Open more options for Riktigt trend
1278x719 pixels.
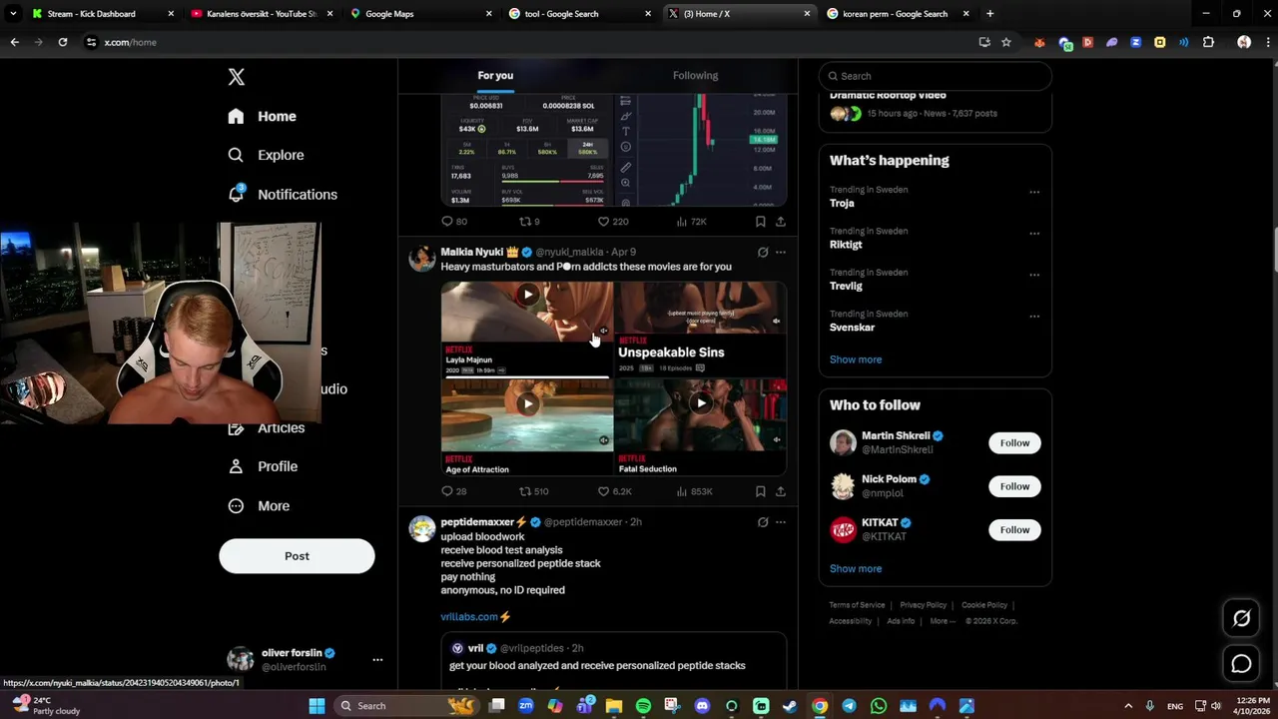1034,234
